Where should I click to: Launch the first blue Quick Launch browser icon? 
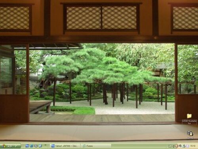tap(27, 146)
